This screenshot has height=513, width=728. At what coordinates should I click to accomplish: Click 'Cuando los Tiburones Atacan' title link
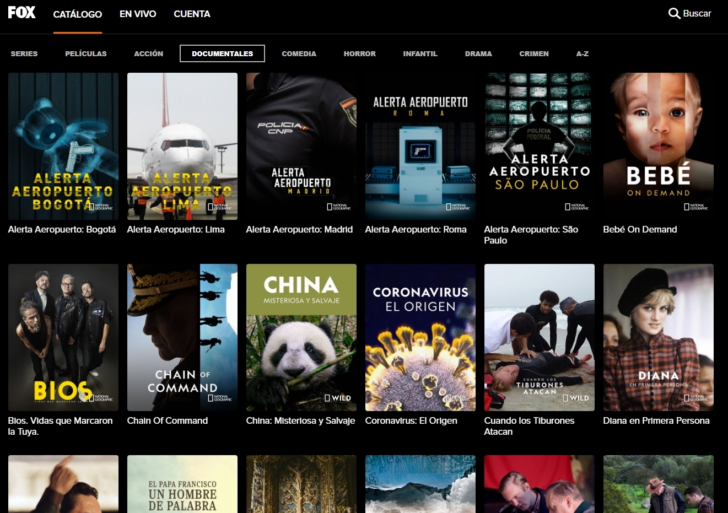[530, 426]
